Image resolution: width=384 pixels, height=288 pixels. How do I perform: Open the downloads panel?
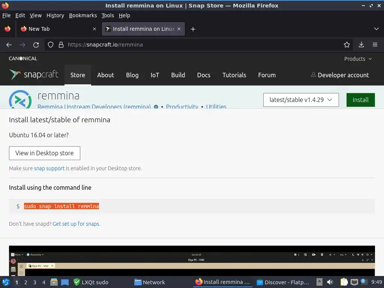click(x=361, y=45)
